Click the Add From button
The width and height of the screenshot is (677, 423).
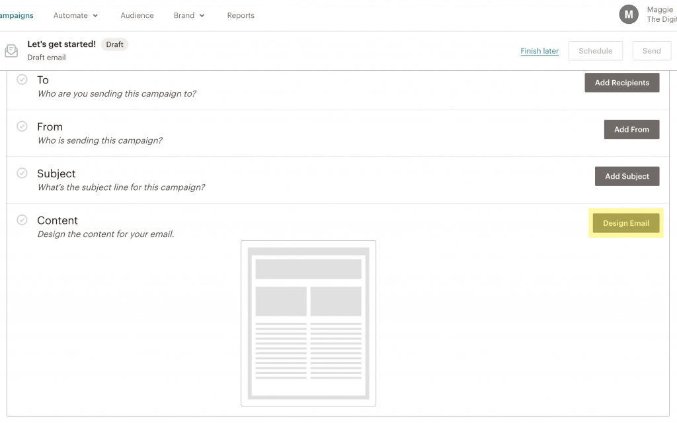click(x=631, y=130)
